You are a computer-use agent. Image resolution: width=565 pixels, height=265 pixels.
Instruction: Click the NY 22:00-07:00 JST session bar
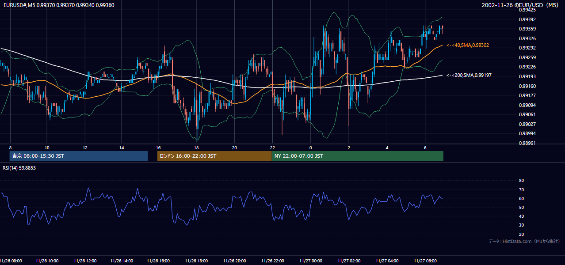coord(357,156)
